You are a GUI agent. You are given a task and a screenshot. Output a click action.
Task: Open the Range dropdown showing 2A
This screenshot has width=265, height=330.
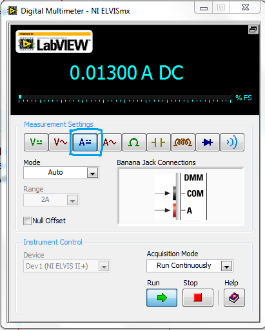51,200
